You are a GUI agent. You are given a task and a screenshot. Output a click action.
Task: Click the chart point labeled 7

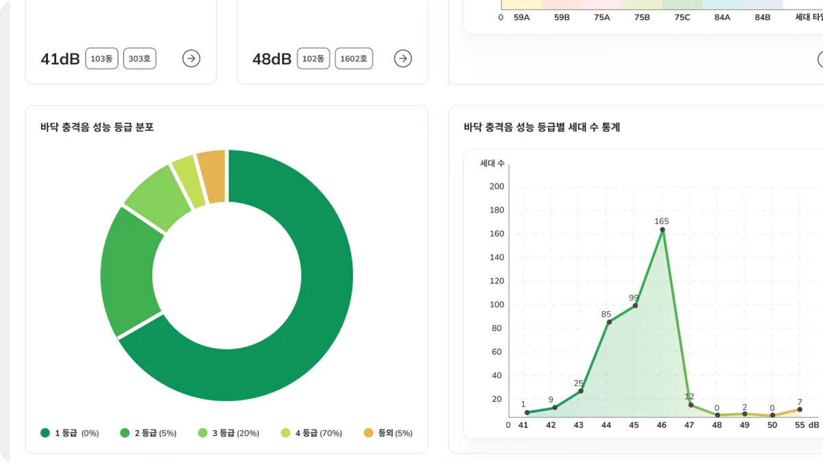click(x=800, y=409)
